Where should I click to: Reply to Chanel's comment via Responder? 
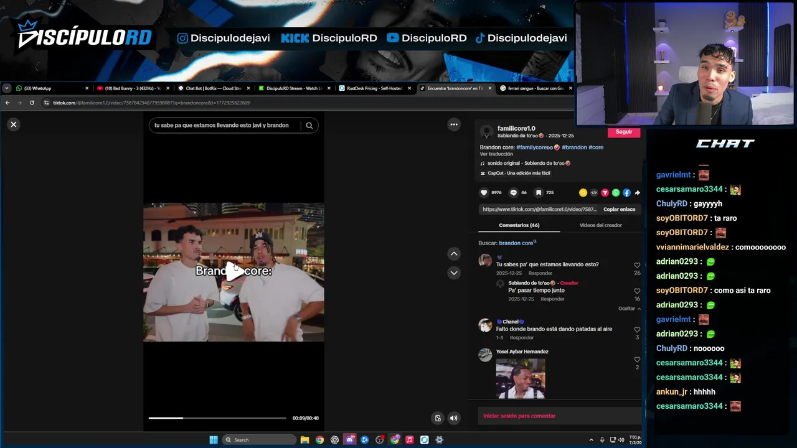coord(522,338)
